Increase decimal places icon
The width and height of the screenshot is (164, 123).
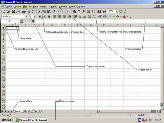[89, 17]
